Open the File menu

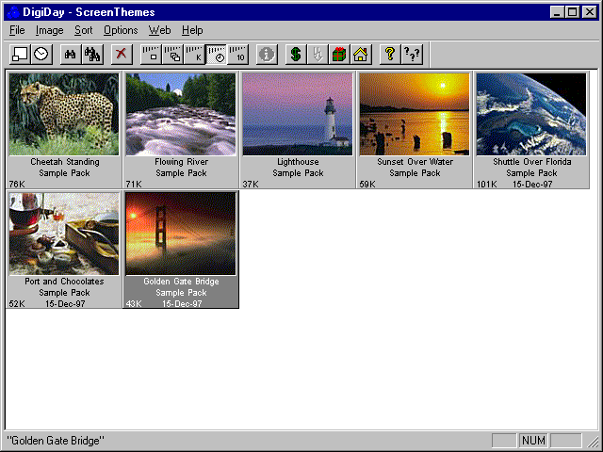[17, 30]
